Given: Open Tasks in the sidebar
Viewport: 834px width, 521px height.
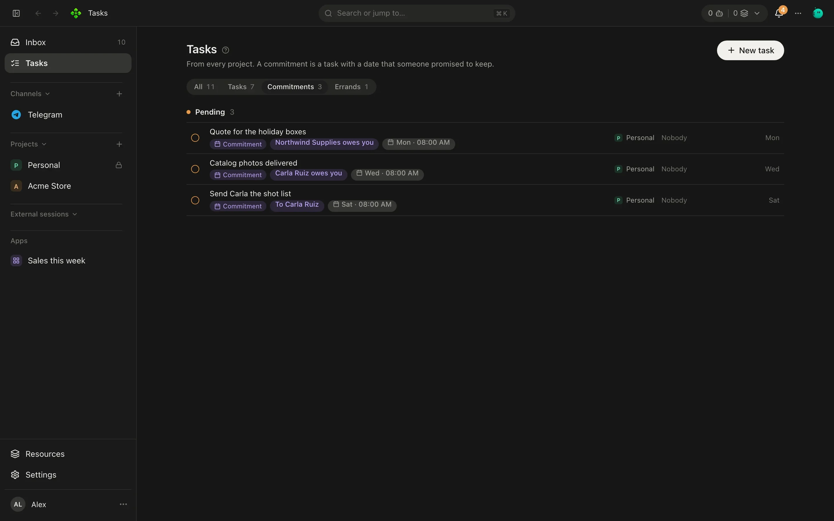Looking at the screenshot, I should (x=68, y=63).
